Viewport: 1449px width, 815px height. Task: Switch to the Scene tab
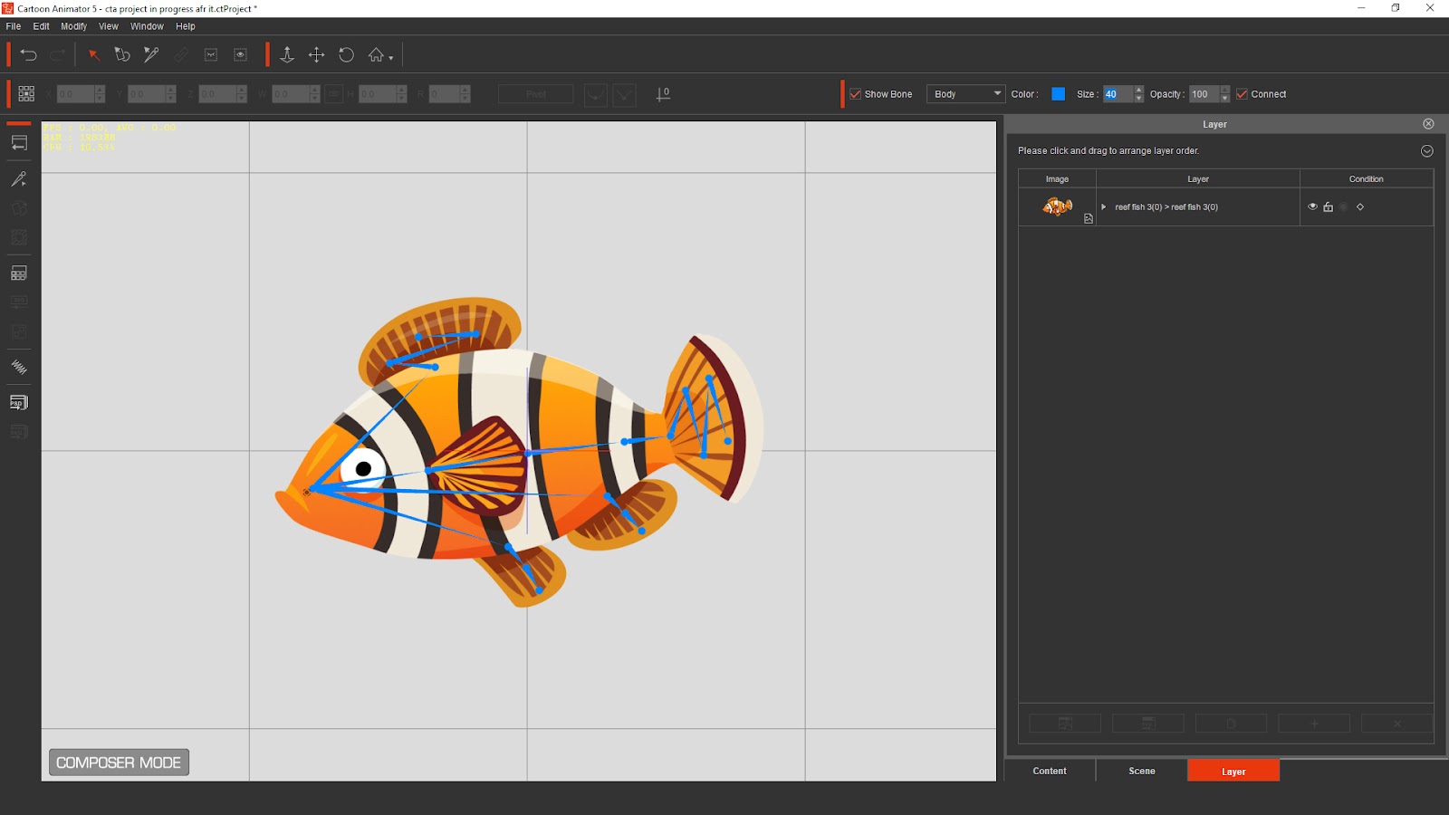(x=1141, y=771)
